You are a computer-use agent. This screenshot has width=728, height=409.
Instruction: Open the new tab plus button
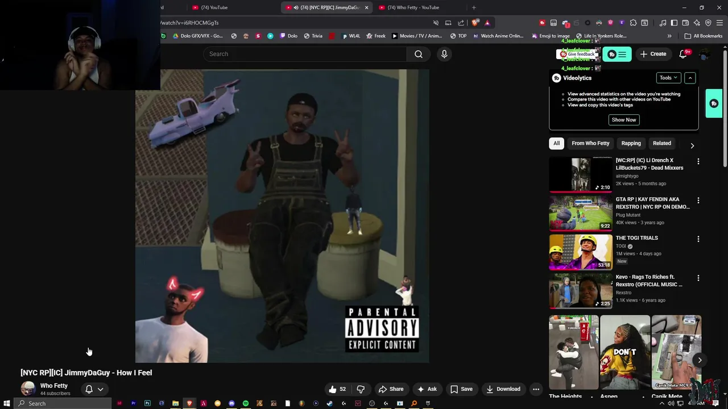[x=474, y=7]
